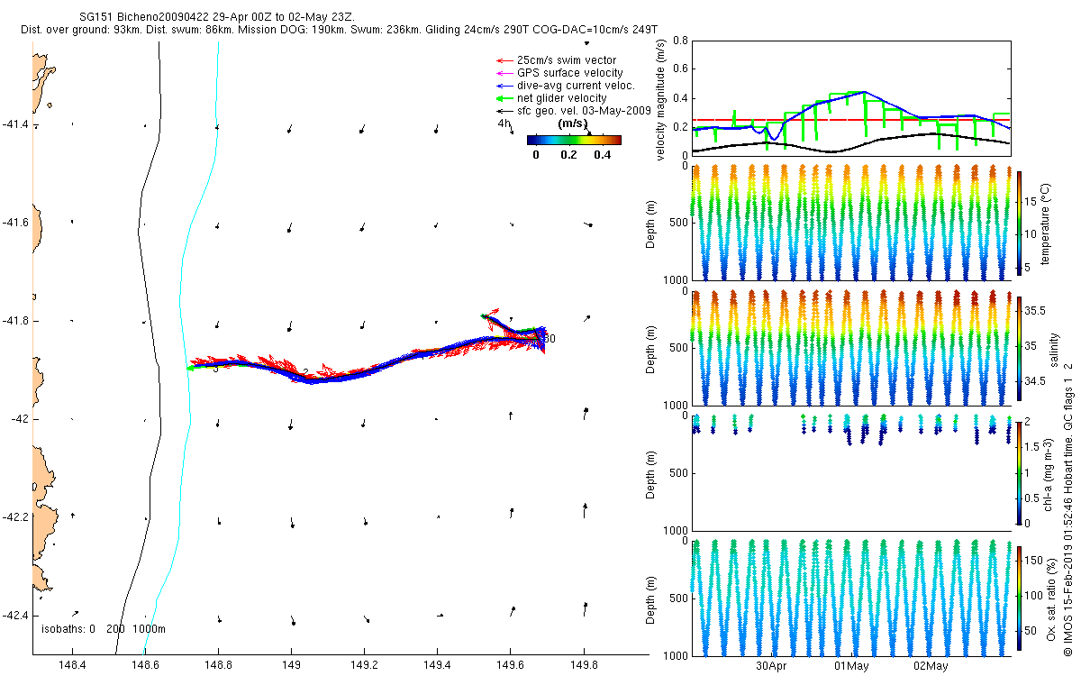Viewport: 1081px width, 676px height.
Task: Click the "-41.6" latitude tick label
Action: point(14,223)
